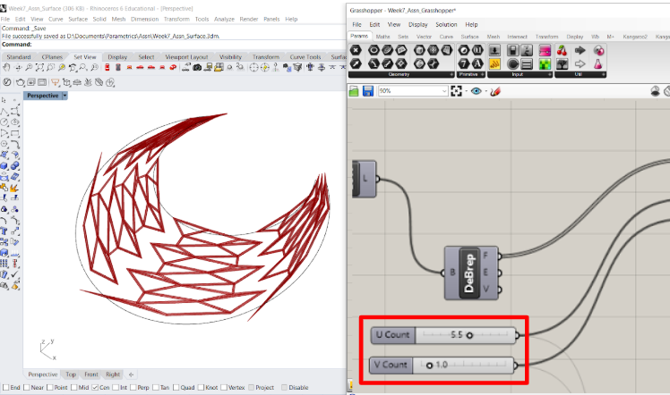The width and height of the screenshot is (670, 395).
Task: Open the Grasshopper zoom percentage dropdown
Action: pyautogui.click(x=444, y=91)
